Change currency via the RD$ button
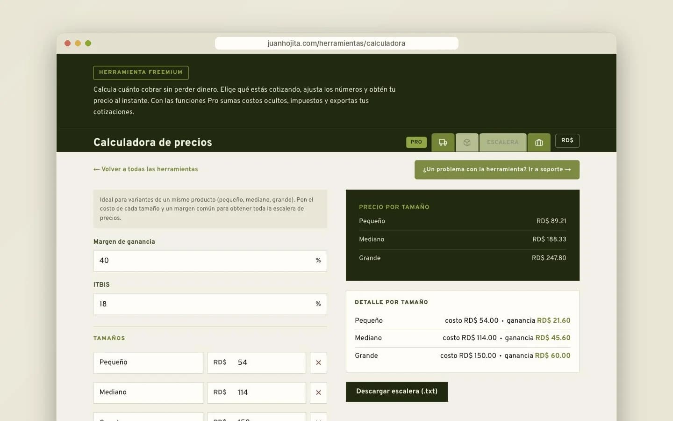Screen dimensions: 673x421 [567, 141]
